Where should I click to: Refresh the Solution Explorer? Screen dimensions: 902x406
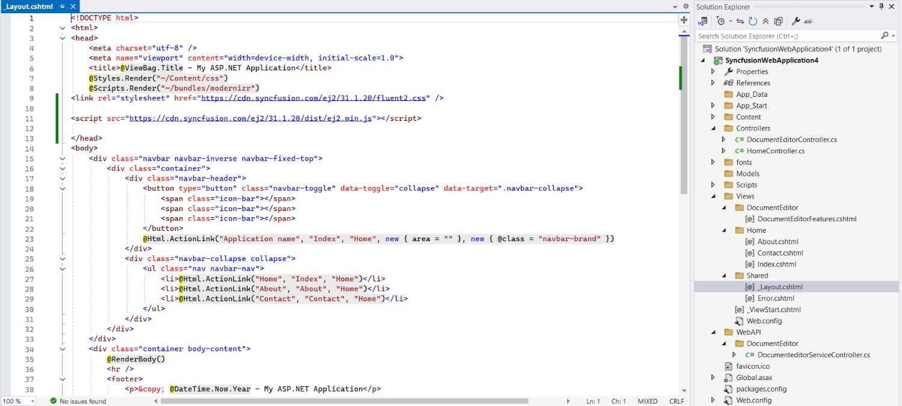point(752,21)
